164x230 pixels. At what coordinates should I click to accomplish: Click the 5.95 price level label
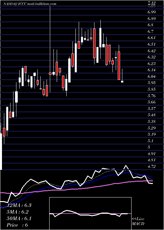tap(152, 83)
